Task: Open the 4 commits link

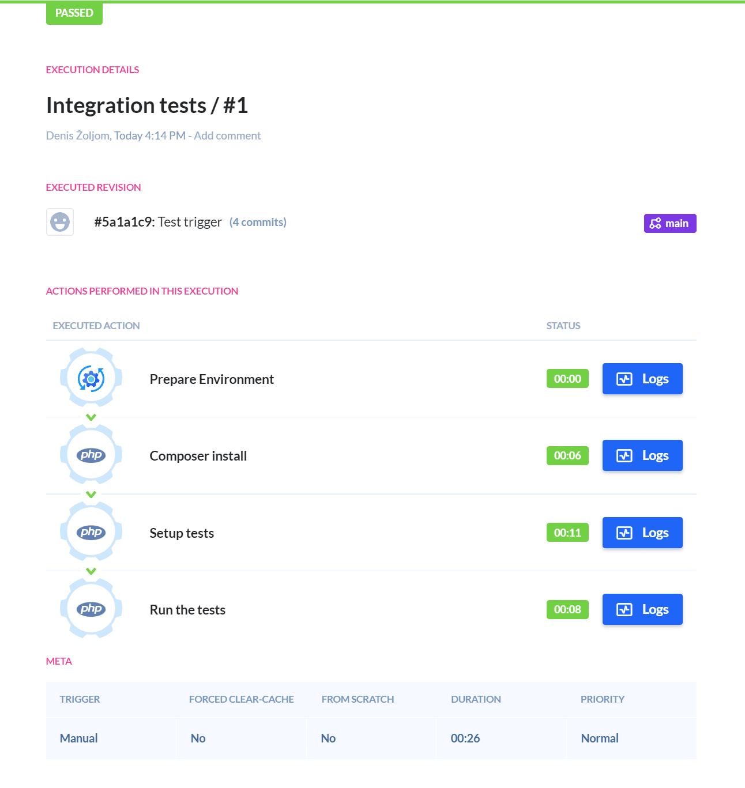Action: point(258,222)
